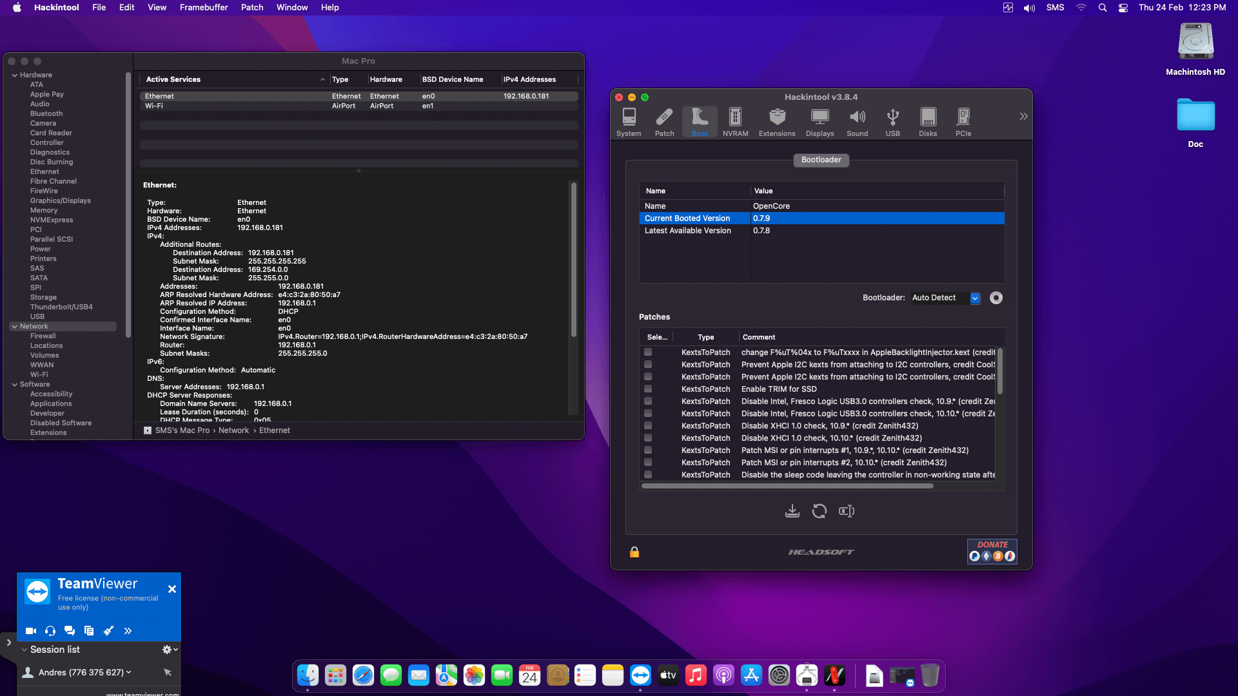1238x696 pixels.
Task: Check 'Disable Intel, Fresco Logic USB3.0 10.9.*' patch
Action: (x=648, y=401)
